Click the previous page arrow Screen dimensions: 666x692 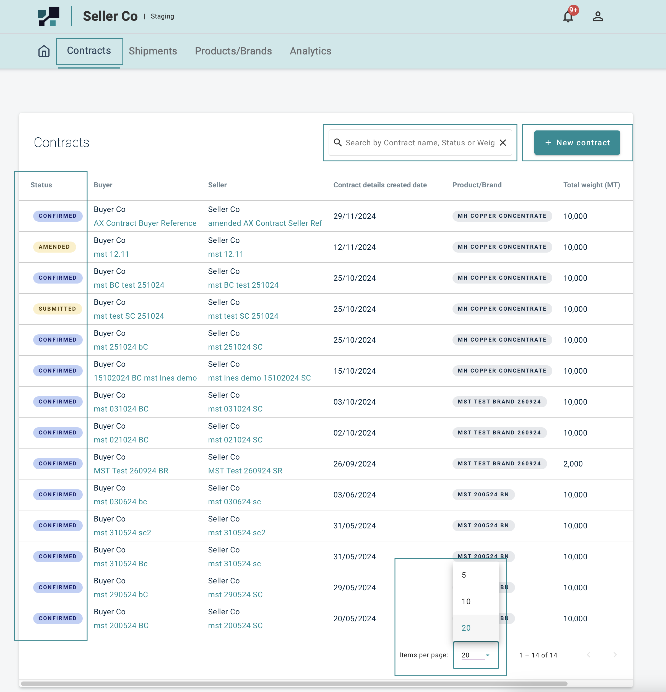tap(589, 655)
